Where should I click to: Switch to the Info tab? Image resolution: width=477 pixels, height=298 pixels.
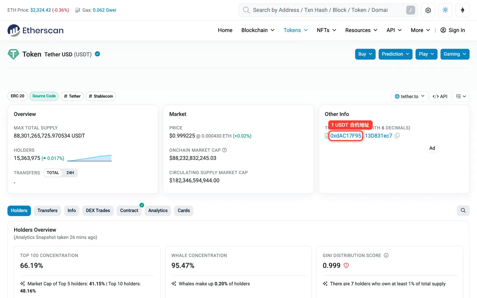[x=72, y=211]
